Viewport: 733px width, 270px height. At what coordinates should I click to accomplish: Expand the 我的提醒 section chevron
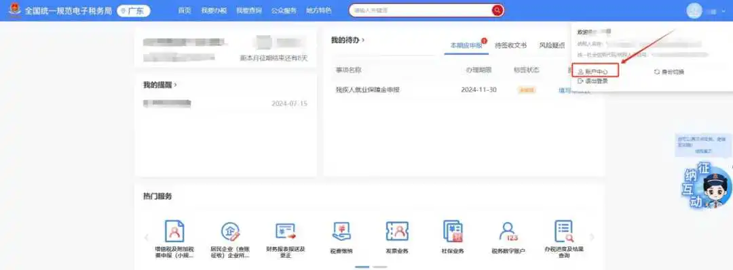point(175,85)
